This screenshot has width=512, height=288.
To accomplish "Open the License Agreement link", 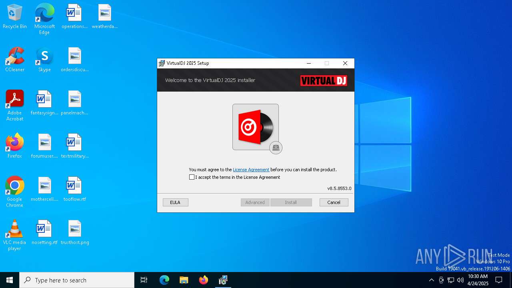I will (251, 170).
